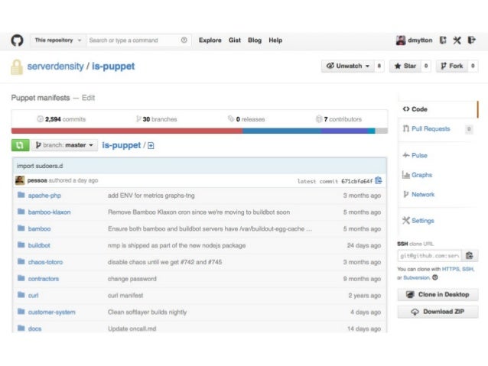Click the contributors people icon
488x366 pixels.
(319, 118)
